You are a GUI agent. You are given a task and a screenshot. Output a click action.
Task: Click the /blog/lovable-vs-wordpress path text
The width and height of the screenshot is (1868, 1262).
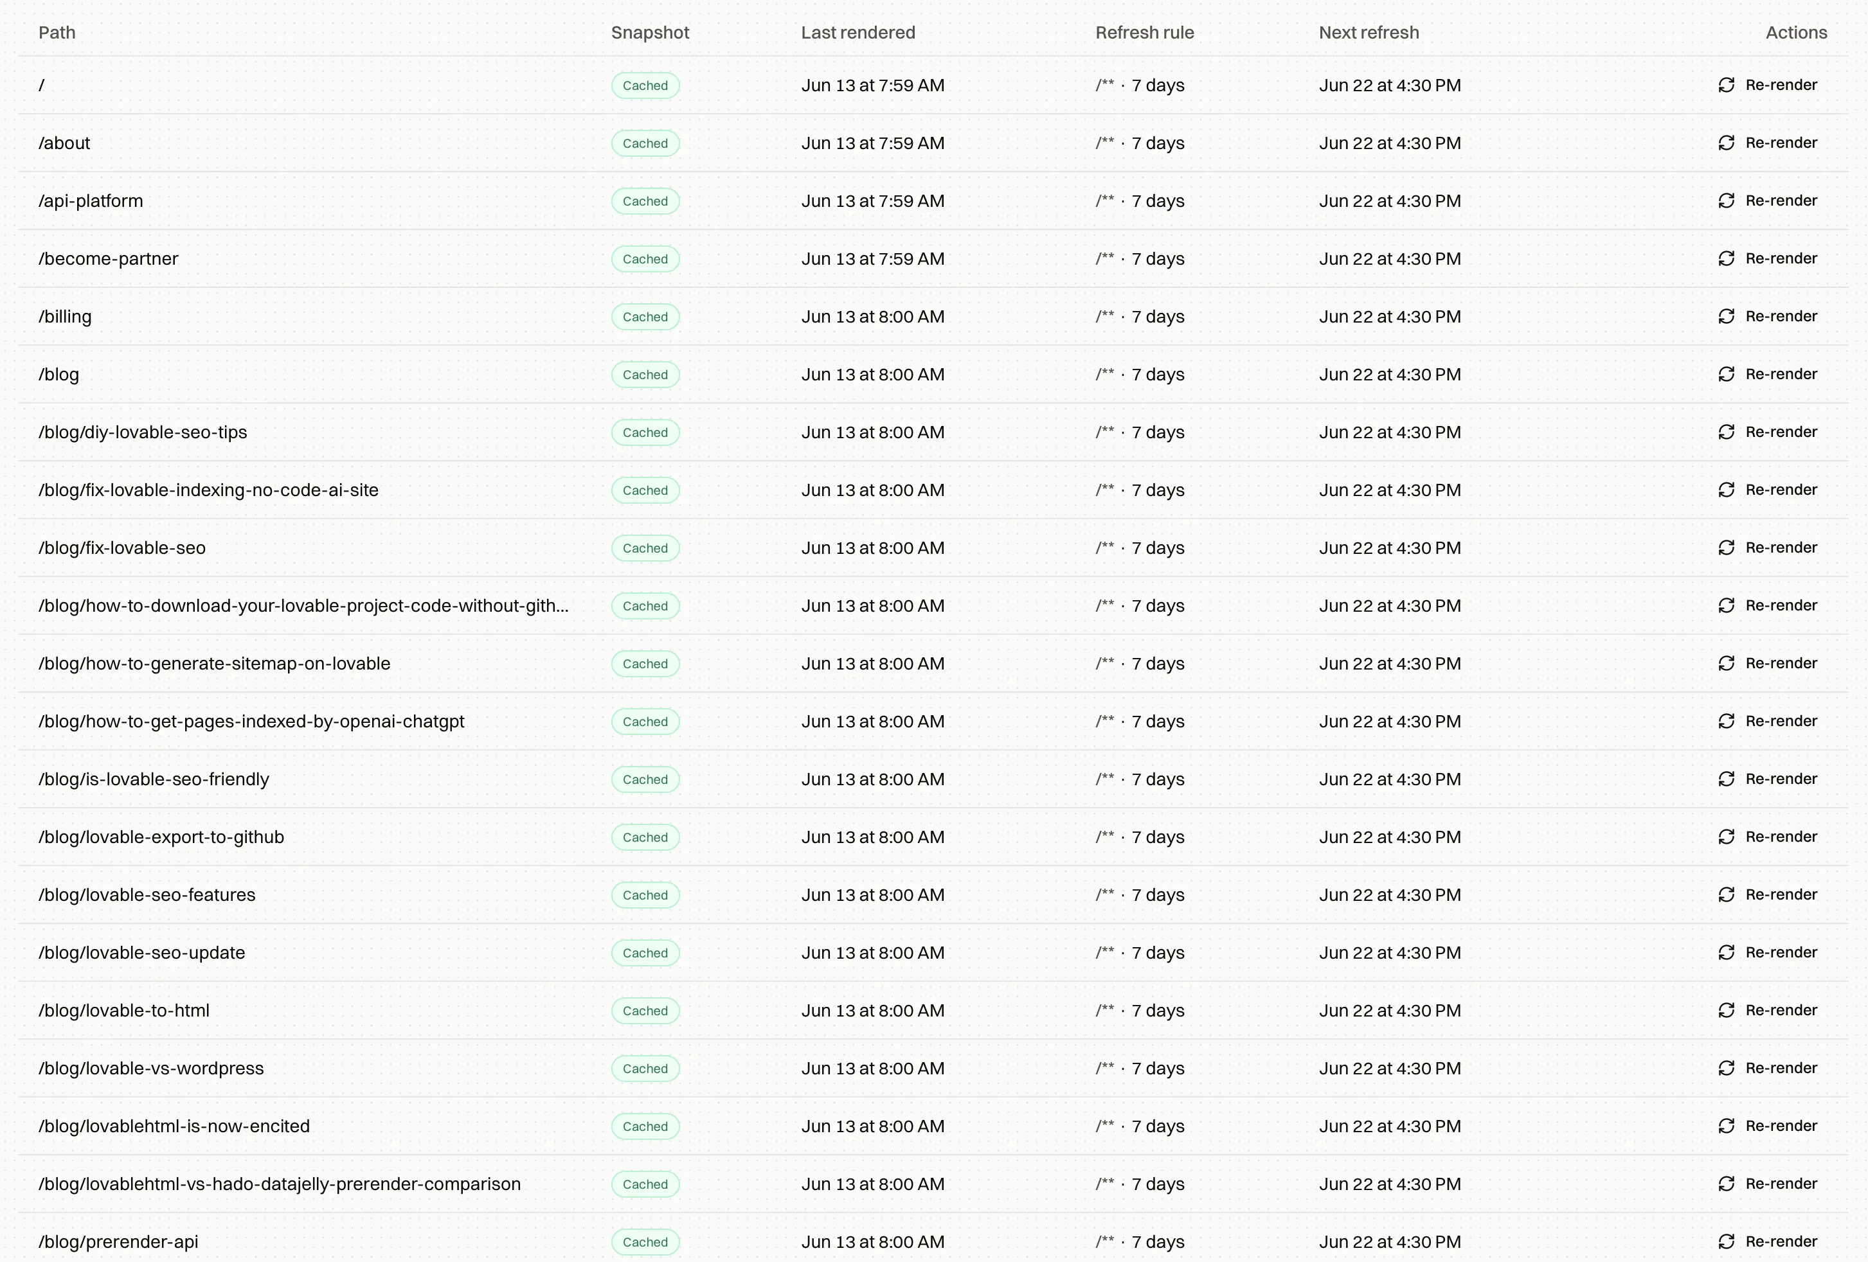click(151, 1069)
